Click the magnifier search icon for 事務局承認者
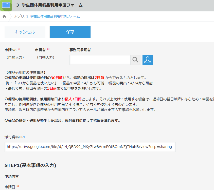Image resolution: width=214 pixels, height=190 pixels. 135,60
